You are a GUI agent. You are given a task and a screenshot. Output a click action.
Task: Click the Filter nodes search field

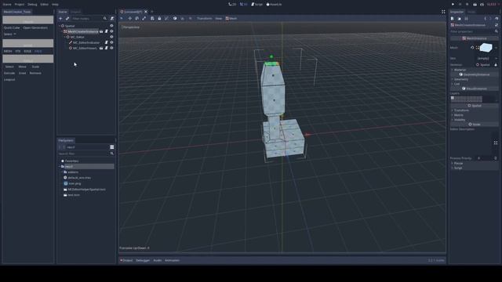coord(89,19)
